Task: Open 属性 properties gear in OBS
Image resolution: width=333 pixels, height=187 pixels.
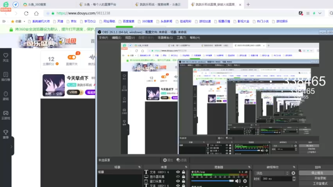Action: (168, 160)
